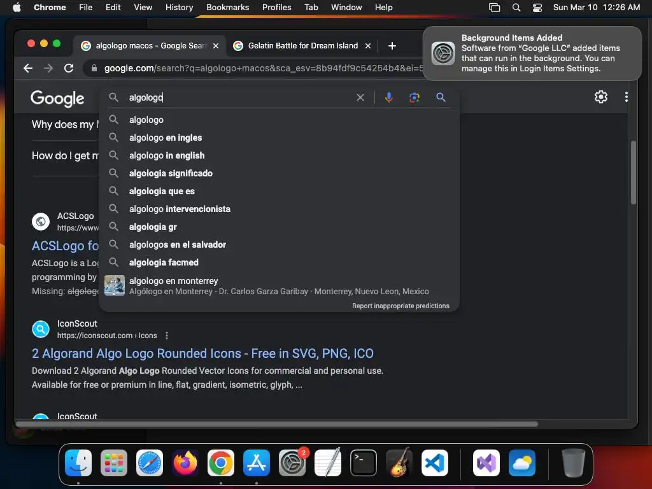Open the File menu
The height and width of the screenshot is (489, 652).
[x=86, y=8]
